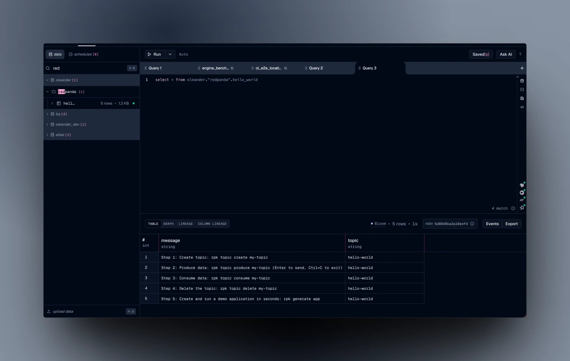Open the Saved[s] queries button

click(x=481, y=54)
